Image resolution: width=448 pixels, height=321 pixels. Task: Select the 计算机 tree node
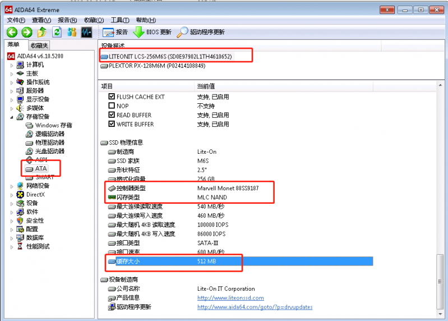[x=30, y=65]
